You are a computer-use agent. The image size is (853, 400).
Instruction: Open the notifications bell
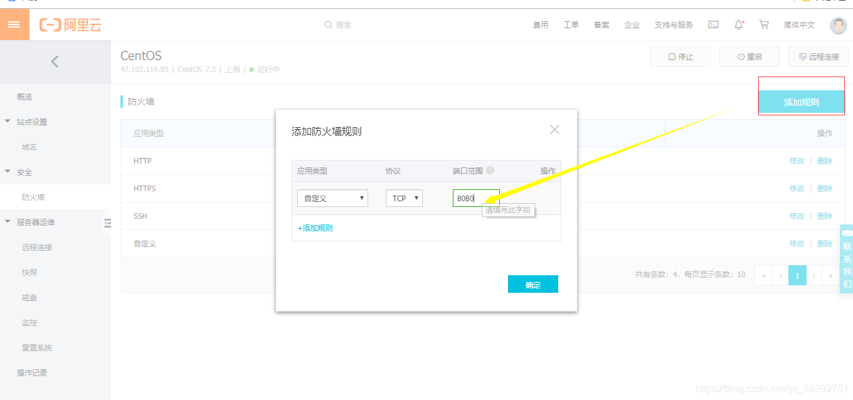(738, 24)
